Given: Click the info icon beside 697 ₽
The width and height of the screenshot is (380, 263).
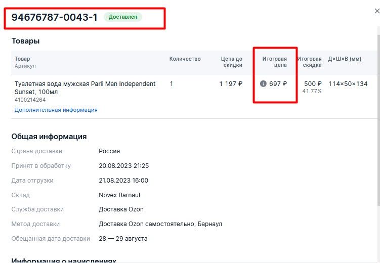Looking at the screenshot, I should pos(263,84).
